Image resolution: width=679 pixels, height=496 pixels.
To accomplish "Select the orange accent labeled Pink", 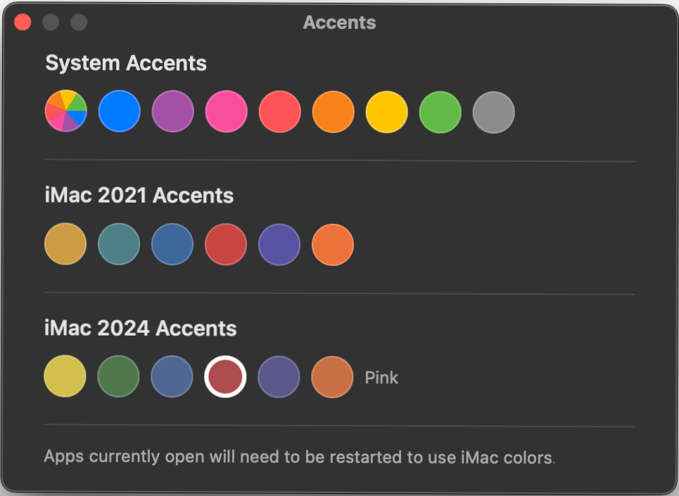I will click(333, 377).
